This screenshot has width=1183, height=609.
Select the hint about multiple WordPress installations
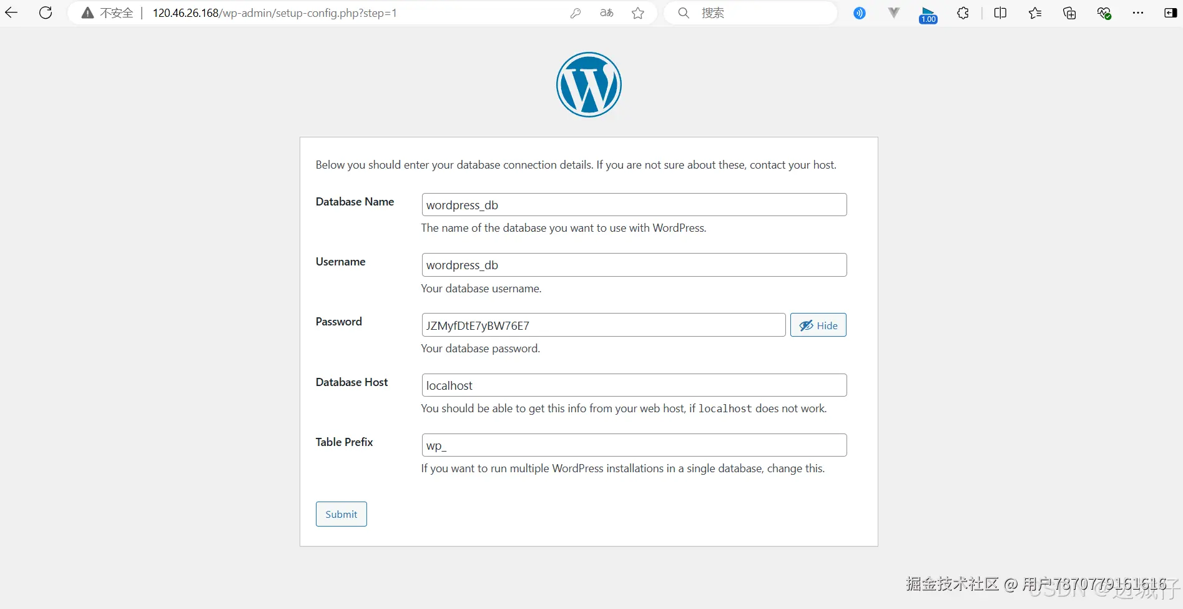623,468
